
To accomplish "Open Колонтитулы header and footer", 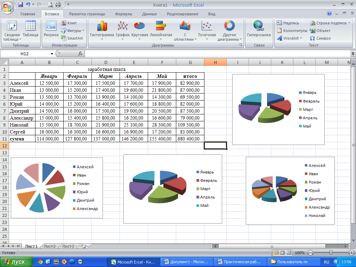I will point(292,31).
